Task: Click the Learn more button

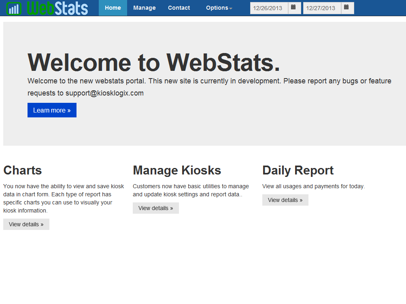Action: point(52,110)
